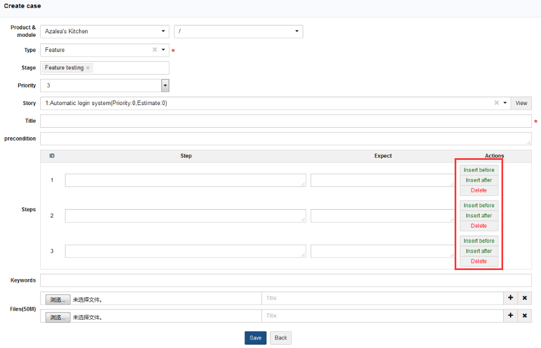The width and height of the screenshot is (541, 348).
Task: Insert a step after step 3
Action: coord(479,251)
